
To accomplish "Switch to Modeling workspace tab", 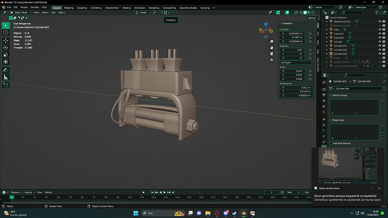I will pyautogui.click(x=69, y=8).
